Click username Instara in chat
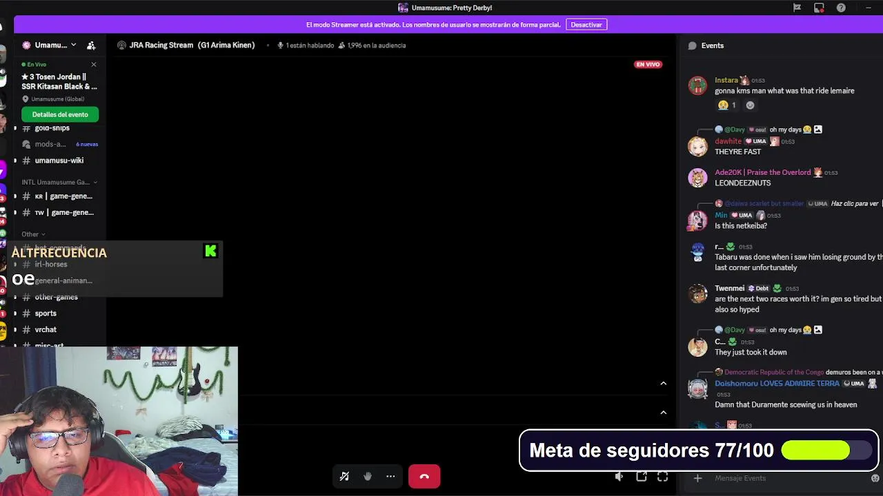This screenshot has width=883, height=496. [x=726, y=81]
